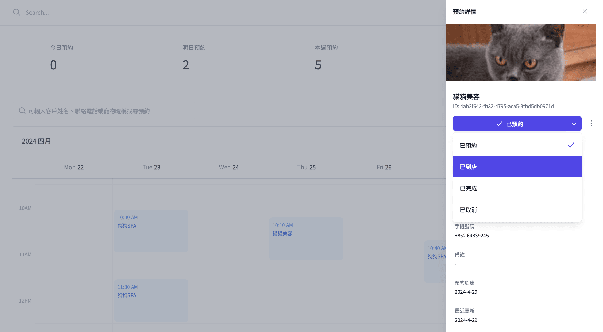
Task: Open the 10:00 AM 狗狗SPA appointment
Action: point(151,231)
